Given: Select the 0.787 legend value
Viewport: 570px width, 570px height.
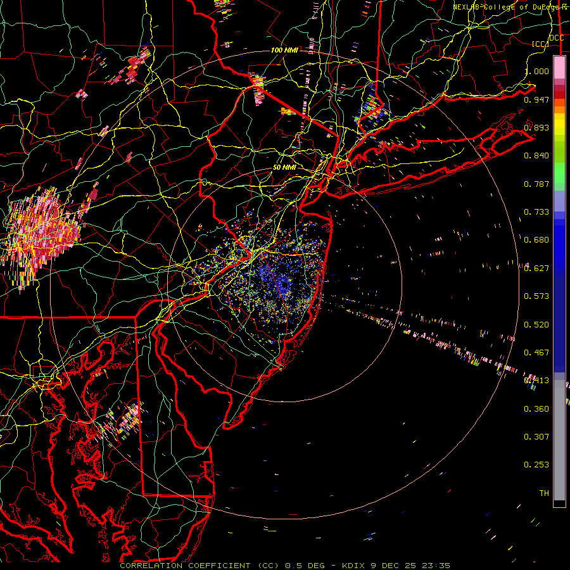Looking at the screenshot, I should [536, 184].
